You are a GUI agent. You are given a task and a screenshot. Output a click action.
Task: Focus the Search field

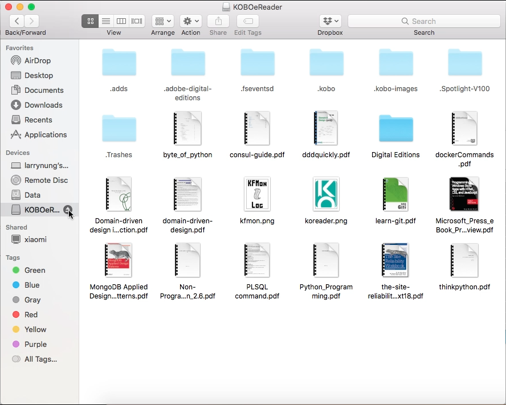click(x=424, y=21)
